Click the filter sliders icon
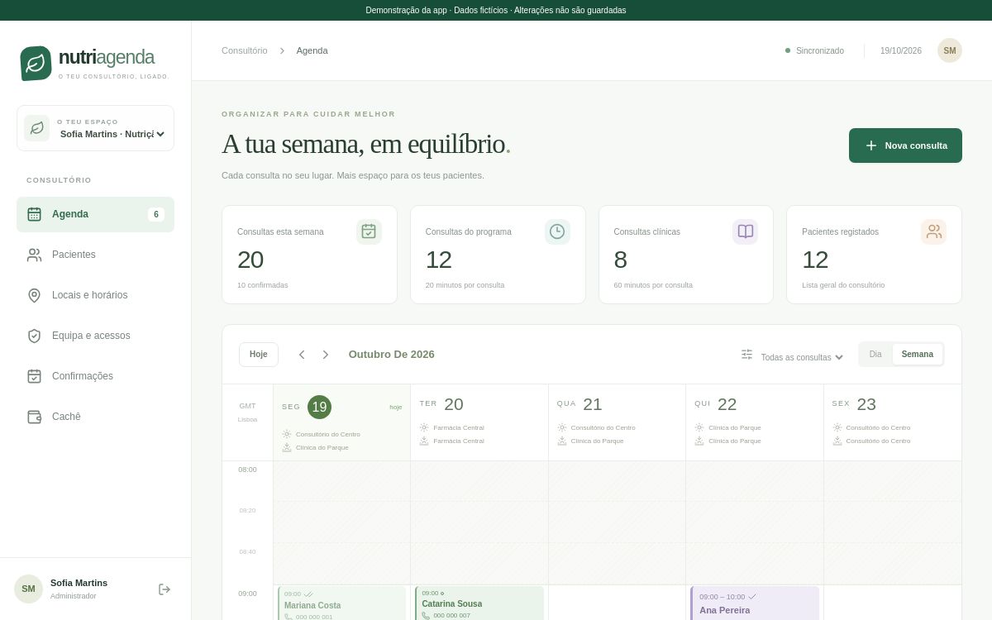The image size is (992, 620). coord(746,354)
